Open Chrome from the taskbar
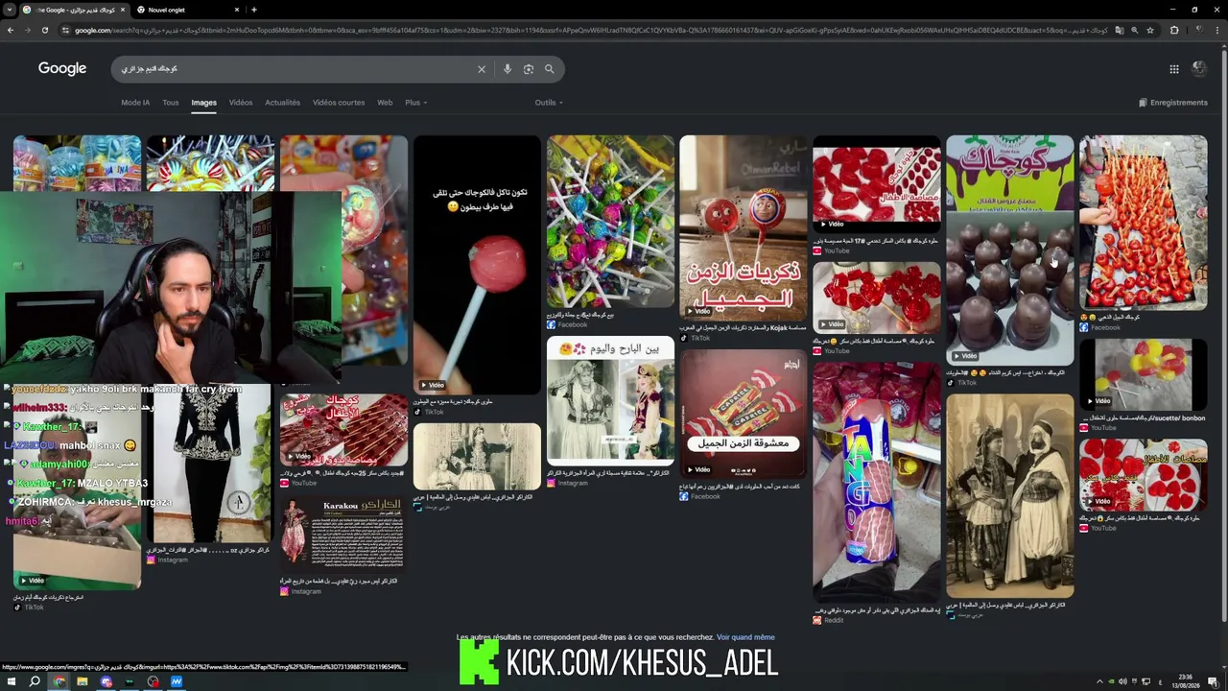This screenshot has width=1228, height=691. pyautogui.click(x=59, y=681)
